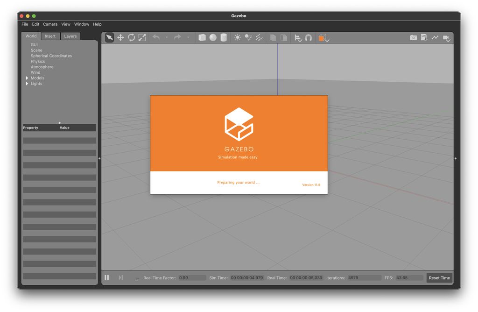Expand the Lights tree node

27,84
